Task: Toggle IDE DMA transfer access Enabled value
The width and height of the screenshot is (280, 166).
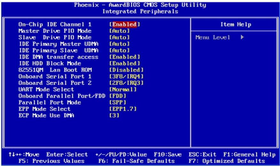Action: [125, 57]
